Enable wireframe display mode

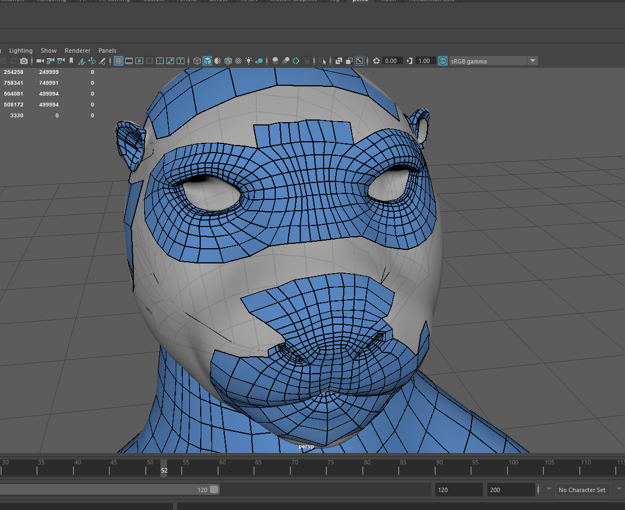tap(197, 61)
